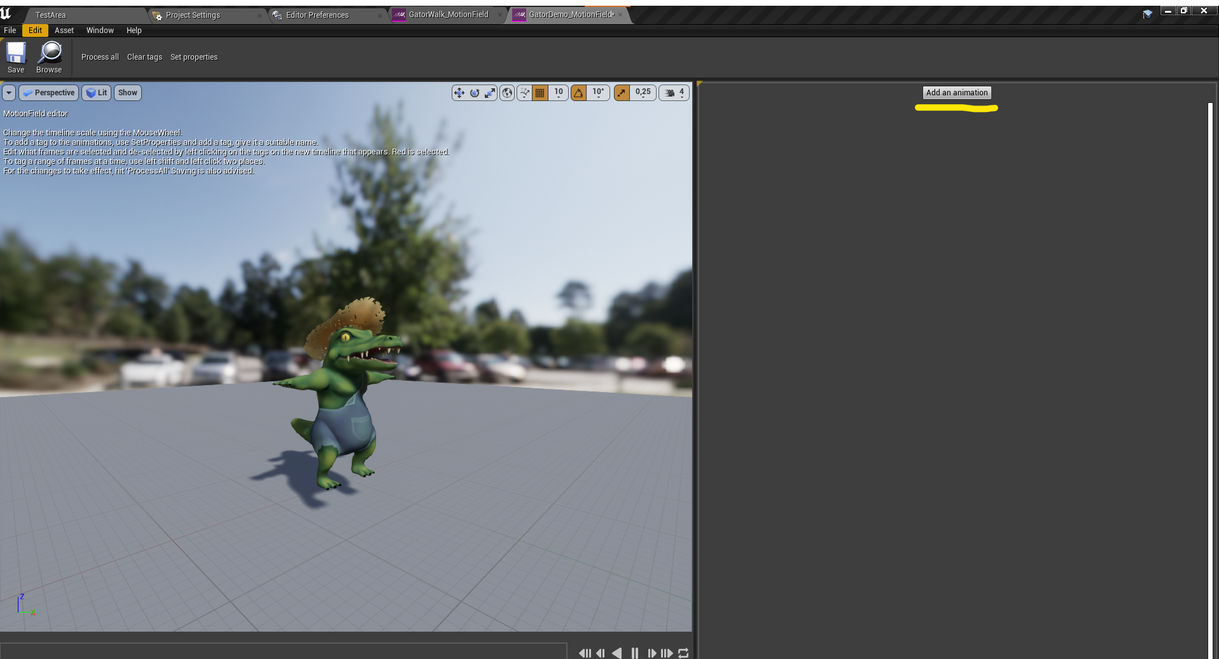
Task: Click the Clear tags button
Action: pos(144,57)
